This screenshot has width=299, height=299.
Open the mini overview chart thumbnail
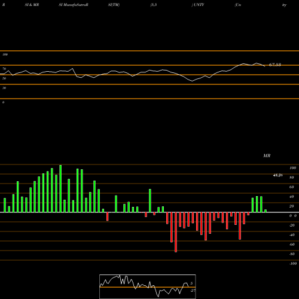(148, 286)
